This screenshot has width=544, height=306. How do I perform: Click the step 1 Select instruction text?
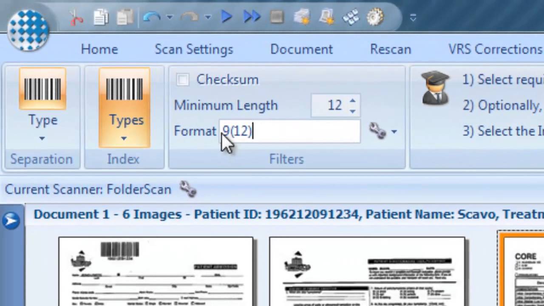[x=503, y=79]
